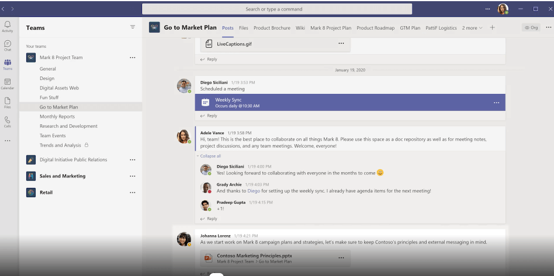554x276 pixels.
Task: Reply in the Adele Vance thread
Action: 209,219
